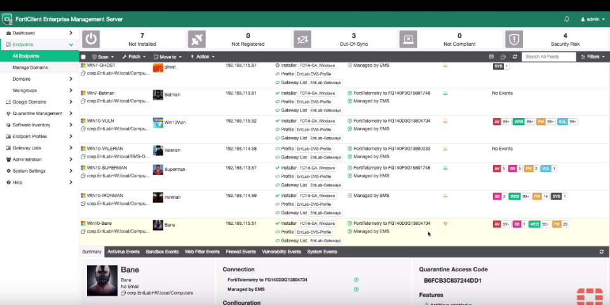This screenshot has height=305, width=610.
Task: Open the Patch dropdown menu
Action: 134,57
